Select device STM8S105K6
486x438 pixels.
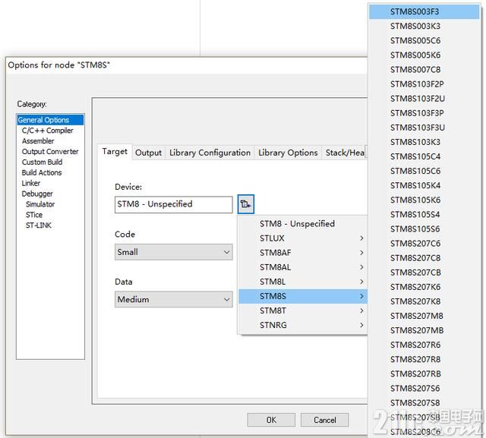[x=424, y=200]
